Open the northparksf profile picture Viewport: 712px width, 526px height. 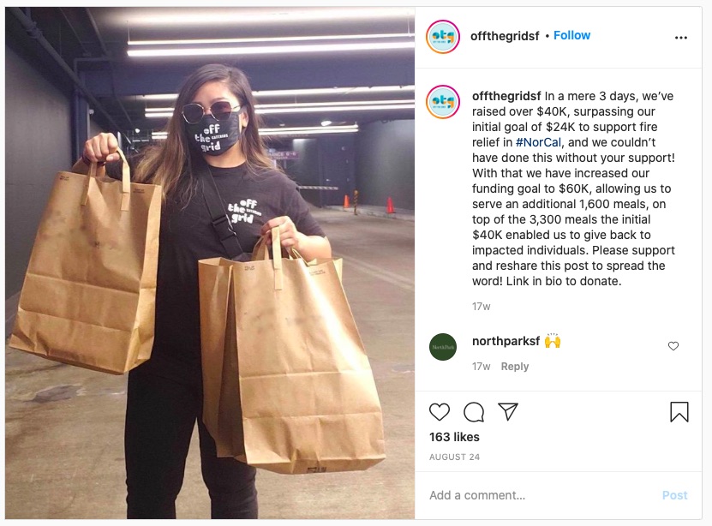coord(443,347)
